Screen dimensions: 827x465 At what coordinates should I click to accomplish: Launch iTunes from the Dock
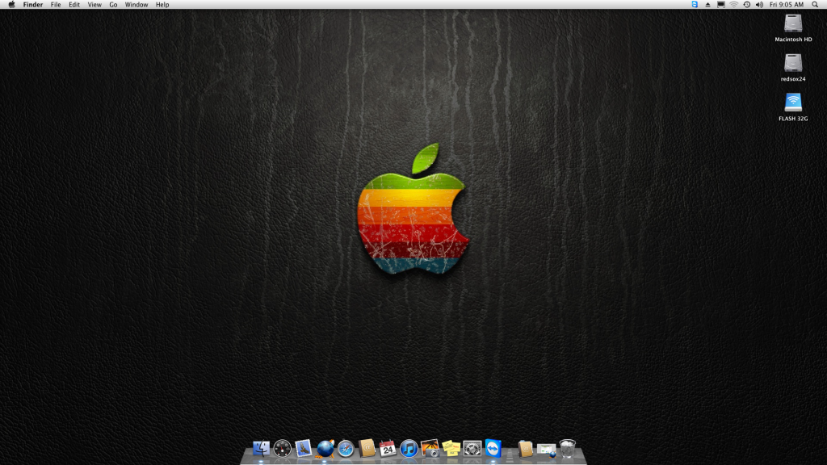(409, 449)
